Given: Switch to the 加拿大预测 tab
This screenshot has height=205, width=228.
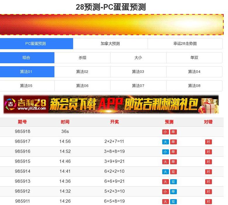Looking at the screenshot, I should [110, 44].
